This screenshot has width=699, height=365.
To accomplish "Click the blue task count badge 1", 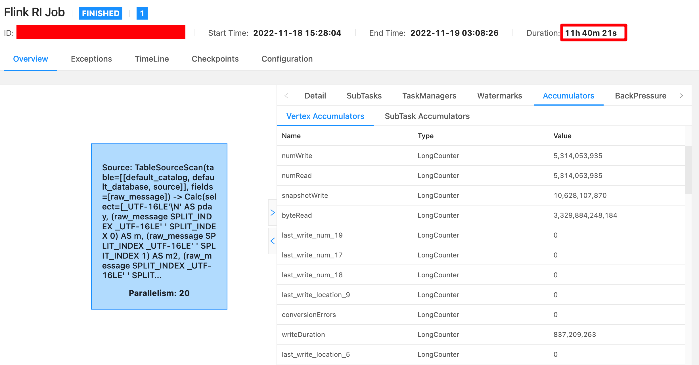I will point(142,13).
